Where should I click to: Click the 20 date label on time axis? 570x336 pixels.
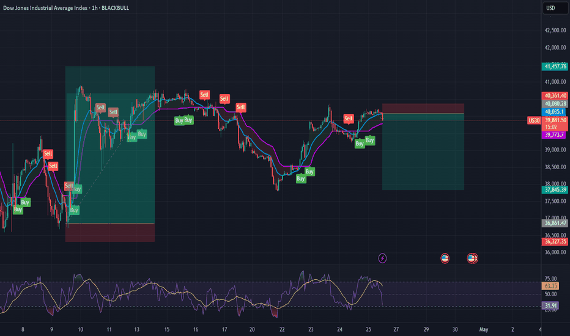point(252,329)
